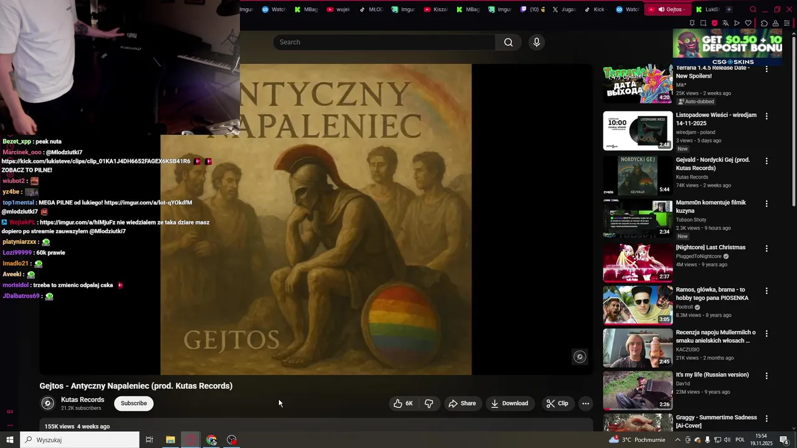
Task: Dislike the video with thumbs down
Action: 429,403
